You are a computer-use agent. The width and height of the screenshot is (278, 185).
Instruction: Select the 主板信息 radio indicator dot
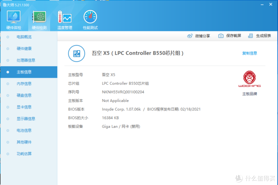point(8,72)
